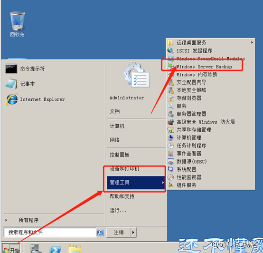The image size is (263, 253).
Task: Click the 命令提示符 label
Action: 32,68
